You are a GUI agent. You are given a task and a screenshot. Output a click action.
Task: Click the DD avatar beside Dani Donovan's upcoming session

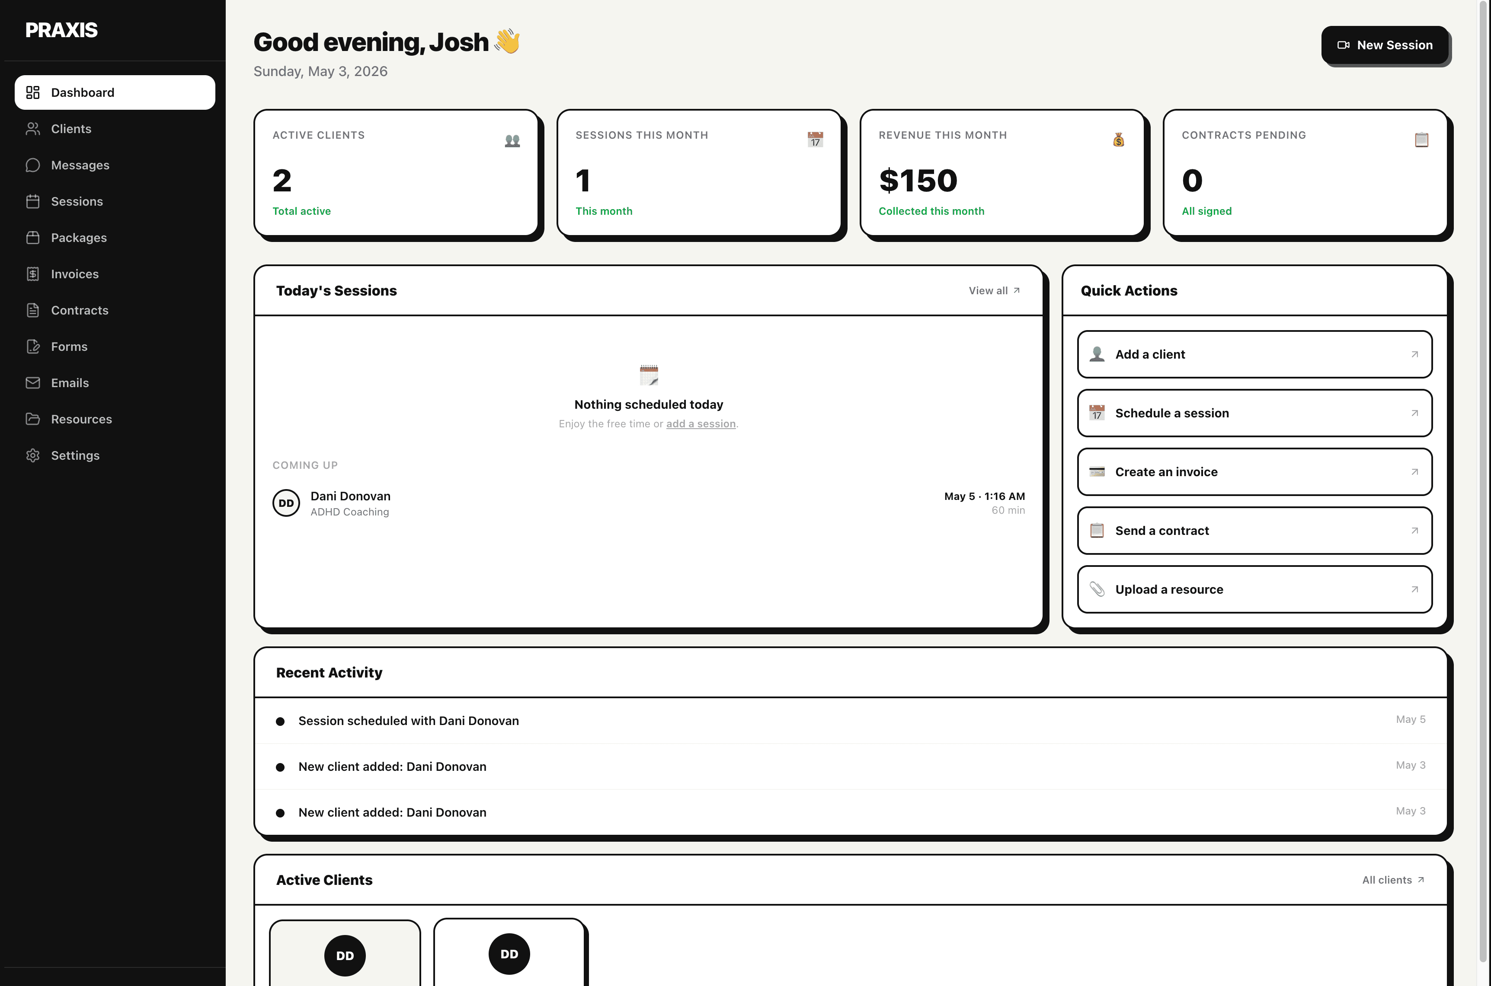tap(286, 503)
